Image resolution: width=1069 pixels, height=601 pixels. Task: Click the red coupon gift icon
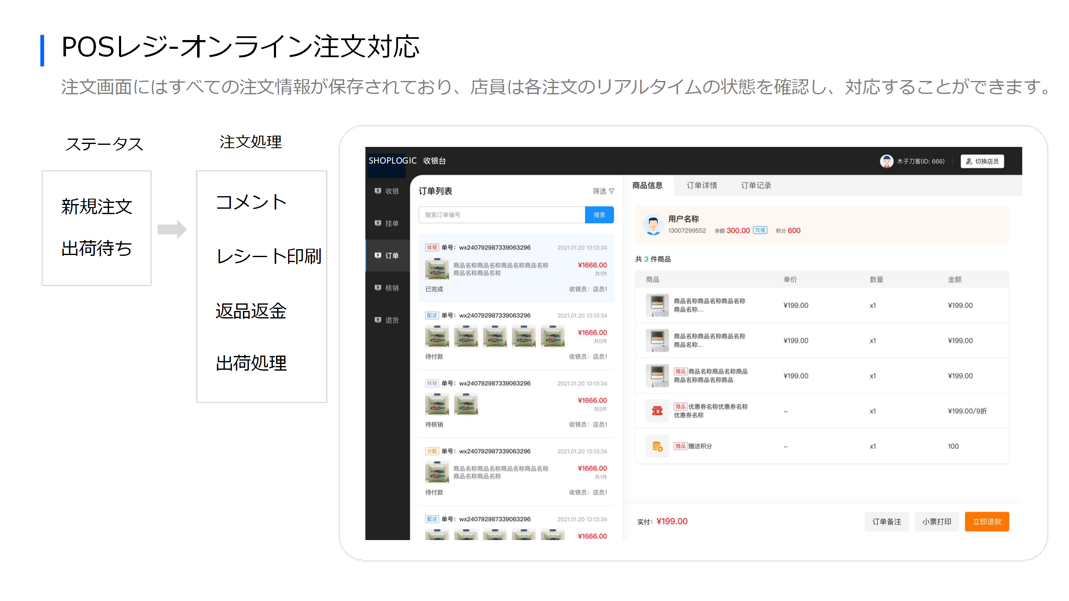tap(657, 411)
